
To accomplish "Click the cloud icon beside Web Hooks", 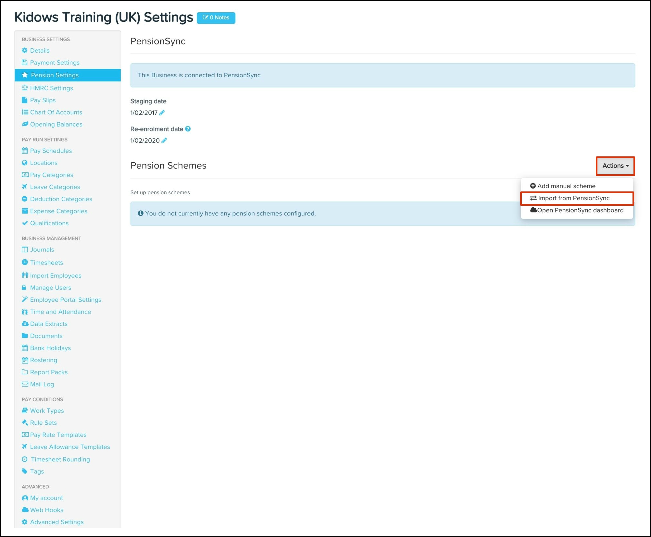I will [25, 510].
